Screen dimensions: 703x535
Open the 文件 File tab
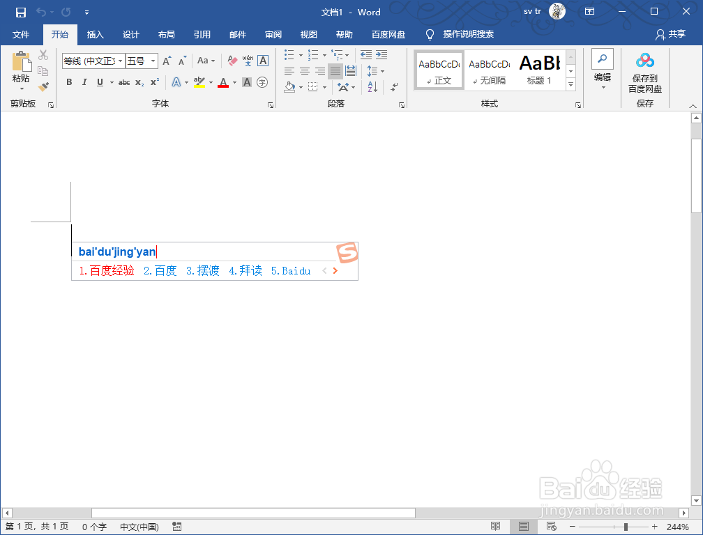tap(21, 34)
